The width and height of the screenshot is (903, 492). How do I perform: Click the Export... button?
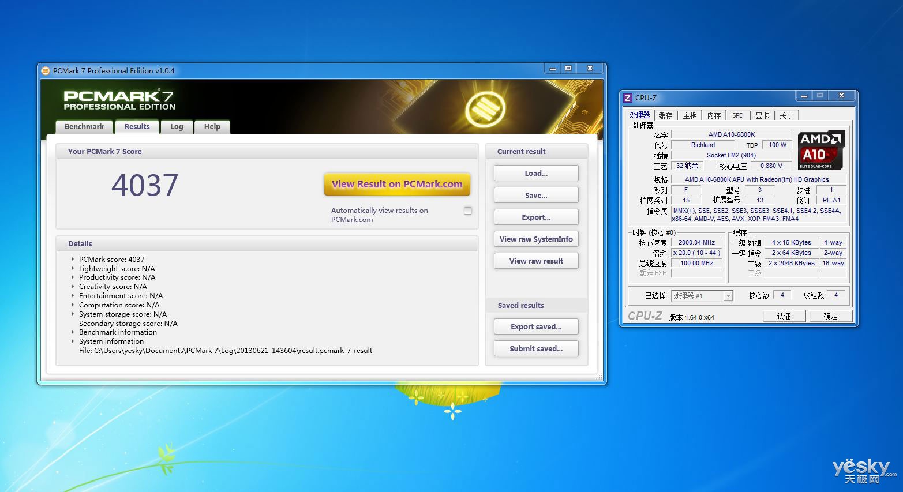click(x=536, y=217)
